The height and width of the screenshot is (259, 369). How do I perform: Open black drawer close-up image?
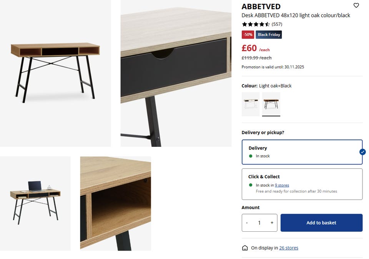(176, 73)
